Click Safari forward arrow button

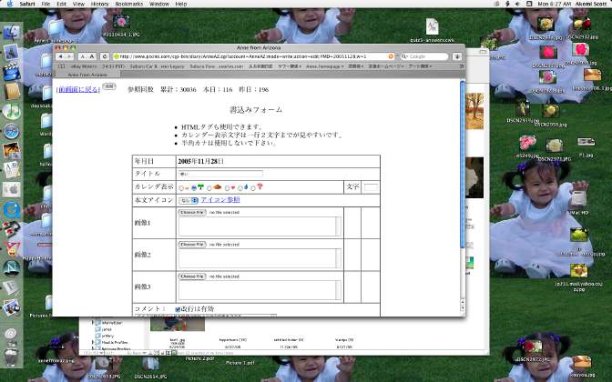click(x=69, y=56)
